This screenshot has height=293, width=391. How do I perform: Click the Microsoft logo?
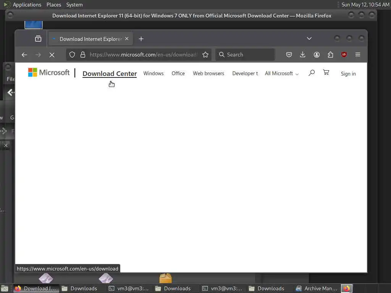(48, 72)
